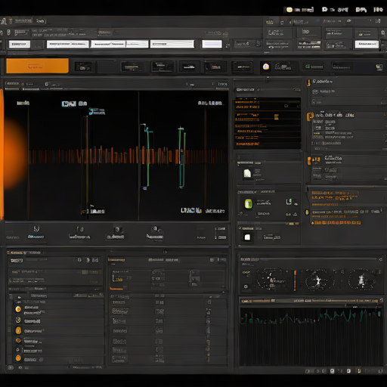The height and width of the screenshot is (387, 387).
Task: Click the topmost orange circle icon in the lower-left list
Action: tap(18, 309)
